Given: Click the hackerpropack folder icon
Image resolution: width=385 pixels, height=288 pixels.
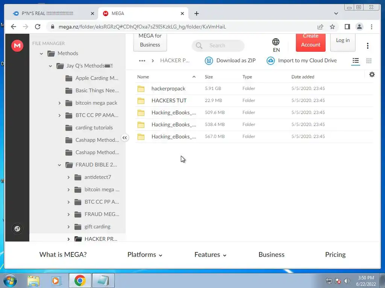Looking at the screenshot, I should 141,88.
